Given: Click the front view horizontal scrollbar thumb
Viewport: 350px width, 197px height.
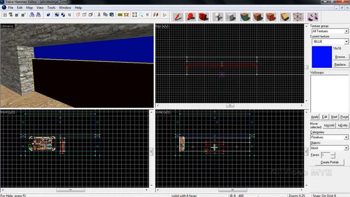Looking at the screenshot, I should pos(71,190).
